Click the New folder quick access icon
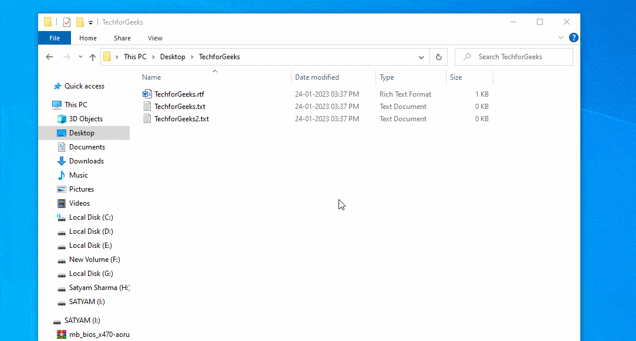Screen dimensions: 636x341 [80, 22]
